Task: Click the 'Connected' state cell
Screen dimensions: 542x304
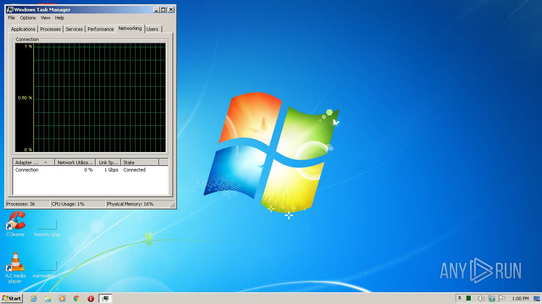Action: [134, 170]
